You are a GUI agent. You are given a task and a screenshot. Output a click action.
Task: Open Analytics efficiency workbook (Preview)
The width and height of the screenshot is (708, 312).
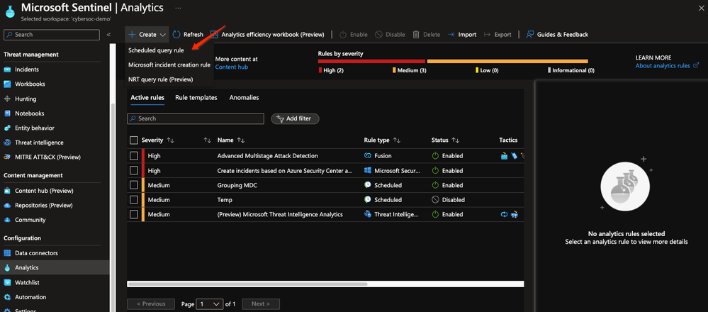pyautogui.click(x=267, y=34)
